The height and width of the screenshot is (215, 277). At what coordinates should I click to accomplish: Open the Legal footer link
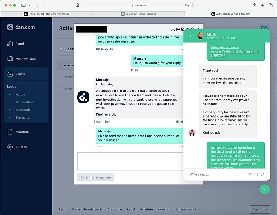pyautogui.click(x=131, y=209)
